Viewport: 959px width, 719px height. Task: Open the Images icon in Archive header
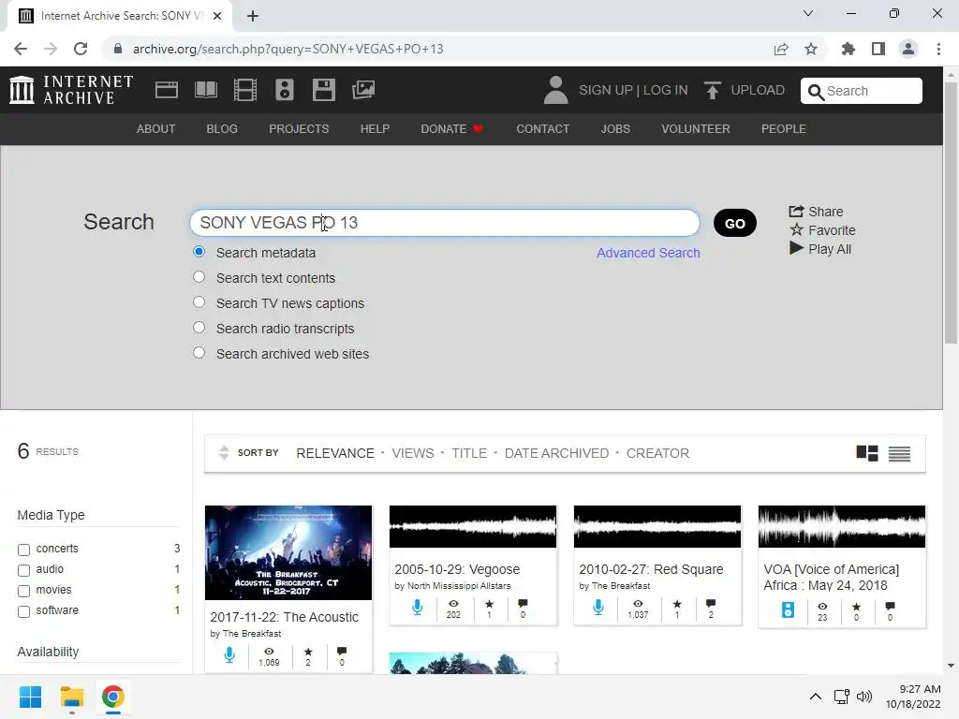(363, 90)
